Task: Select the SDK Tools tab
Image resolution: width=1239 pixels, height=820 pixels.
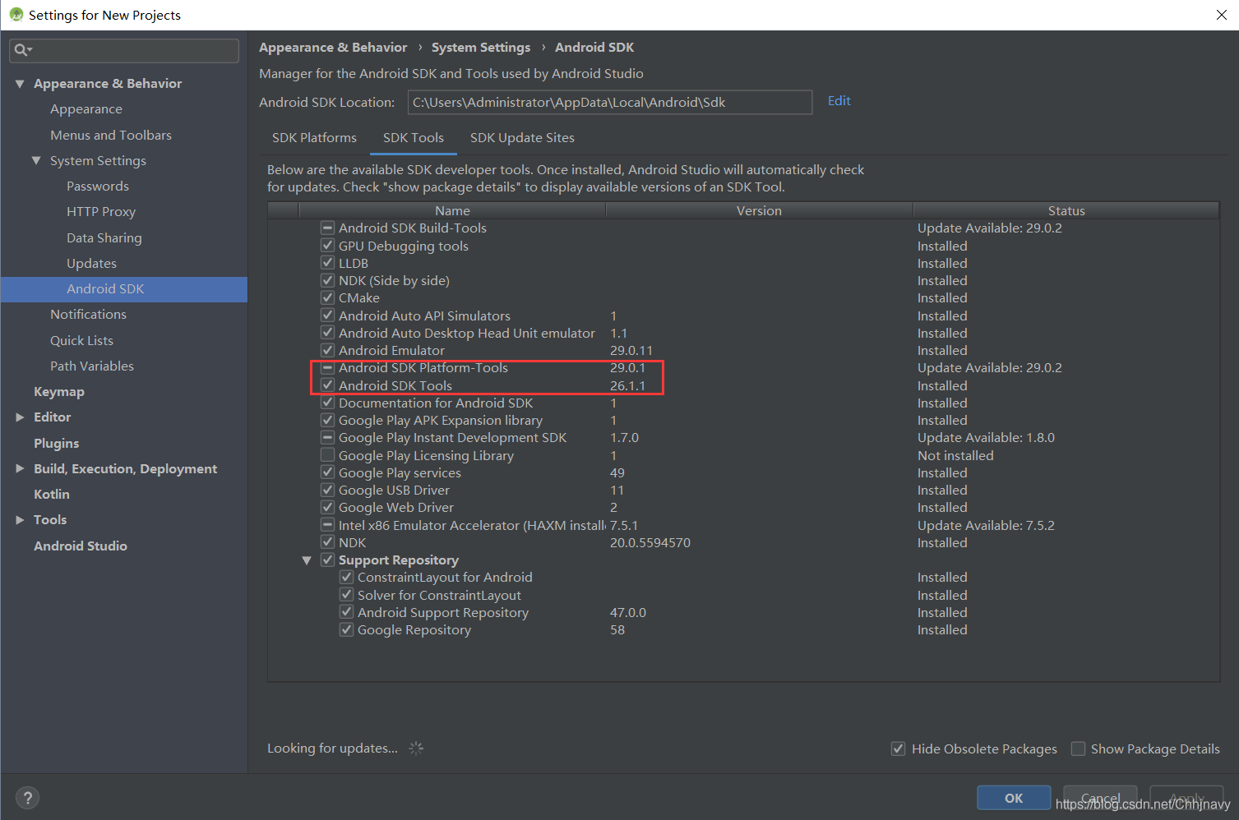Action: tap(414, 137)
